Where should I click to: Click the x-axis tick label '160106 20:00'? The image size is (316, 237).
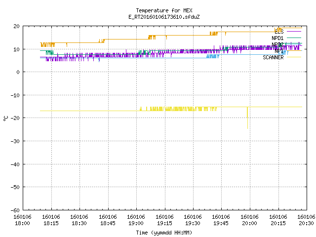[x=250, y=220]
